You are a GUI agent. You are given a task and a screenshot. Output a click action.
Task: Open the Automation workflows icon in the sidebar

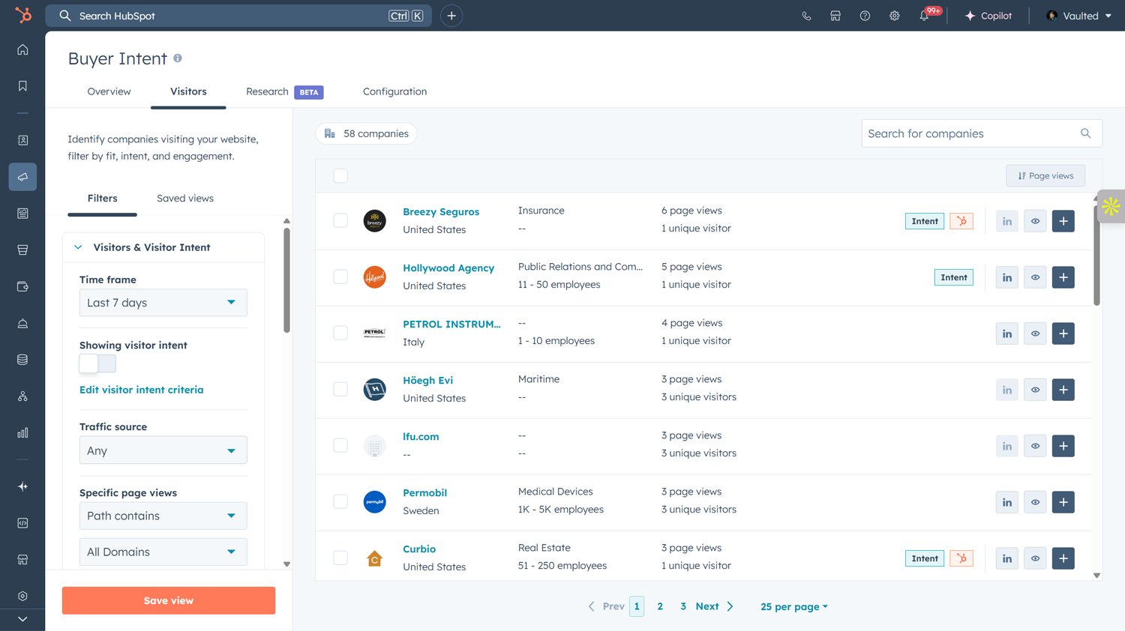click(22, 396)
